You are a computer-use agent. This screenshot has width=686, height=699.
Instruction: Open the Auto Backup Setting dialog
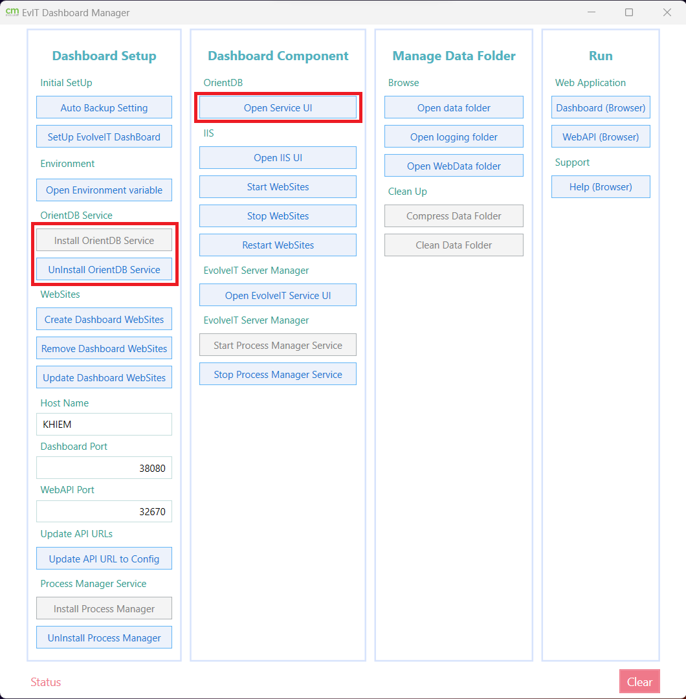tap(104, 107)
